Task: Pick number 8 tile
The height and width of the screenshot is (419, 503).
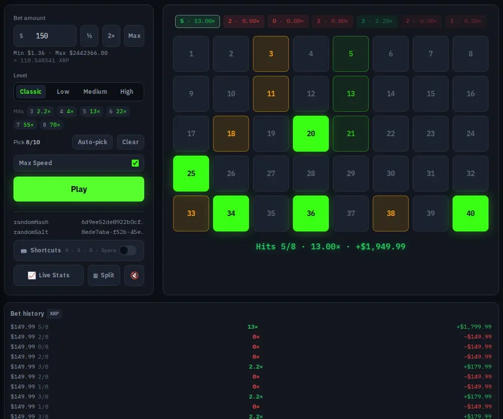Action: [x=470, y=54]
